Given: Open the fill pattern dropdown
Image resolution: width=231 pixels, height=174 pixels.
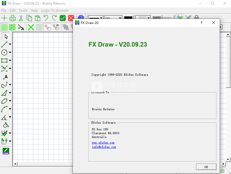Looking at the screenshot, I should (x=148, y=18).
